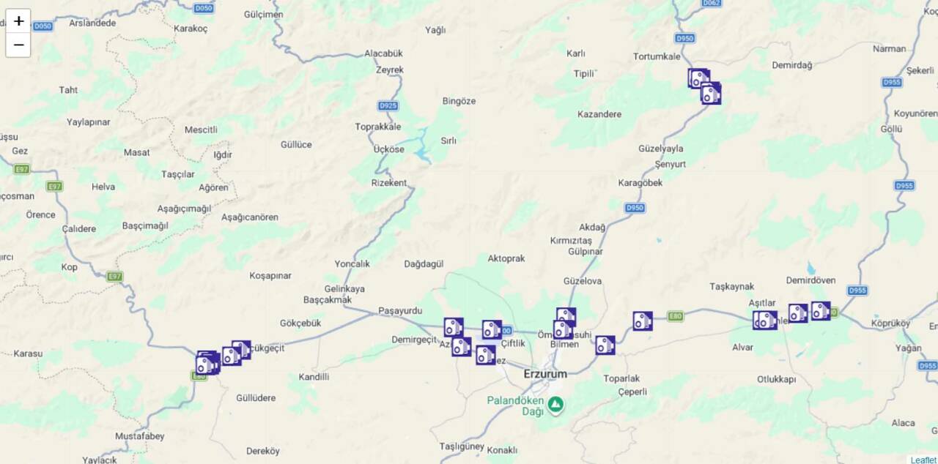Select the camera marker next to Küçükgeçit
938x464 pixels.
click(241, 350)
